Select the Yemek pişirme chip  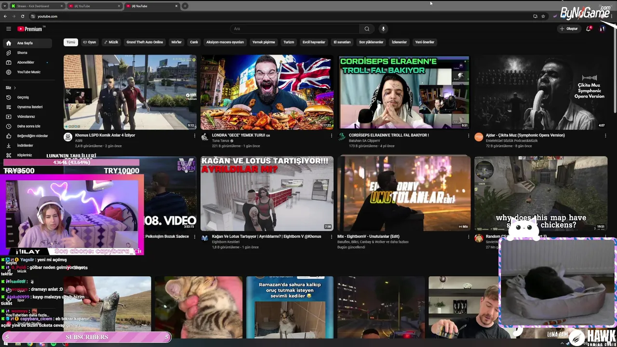pos(264,42)
